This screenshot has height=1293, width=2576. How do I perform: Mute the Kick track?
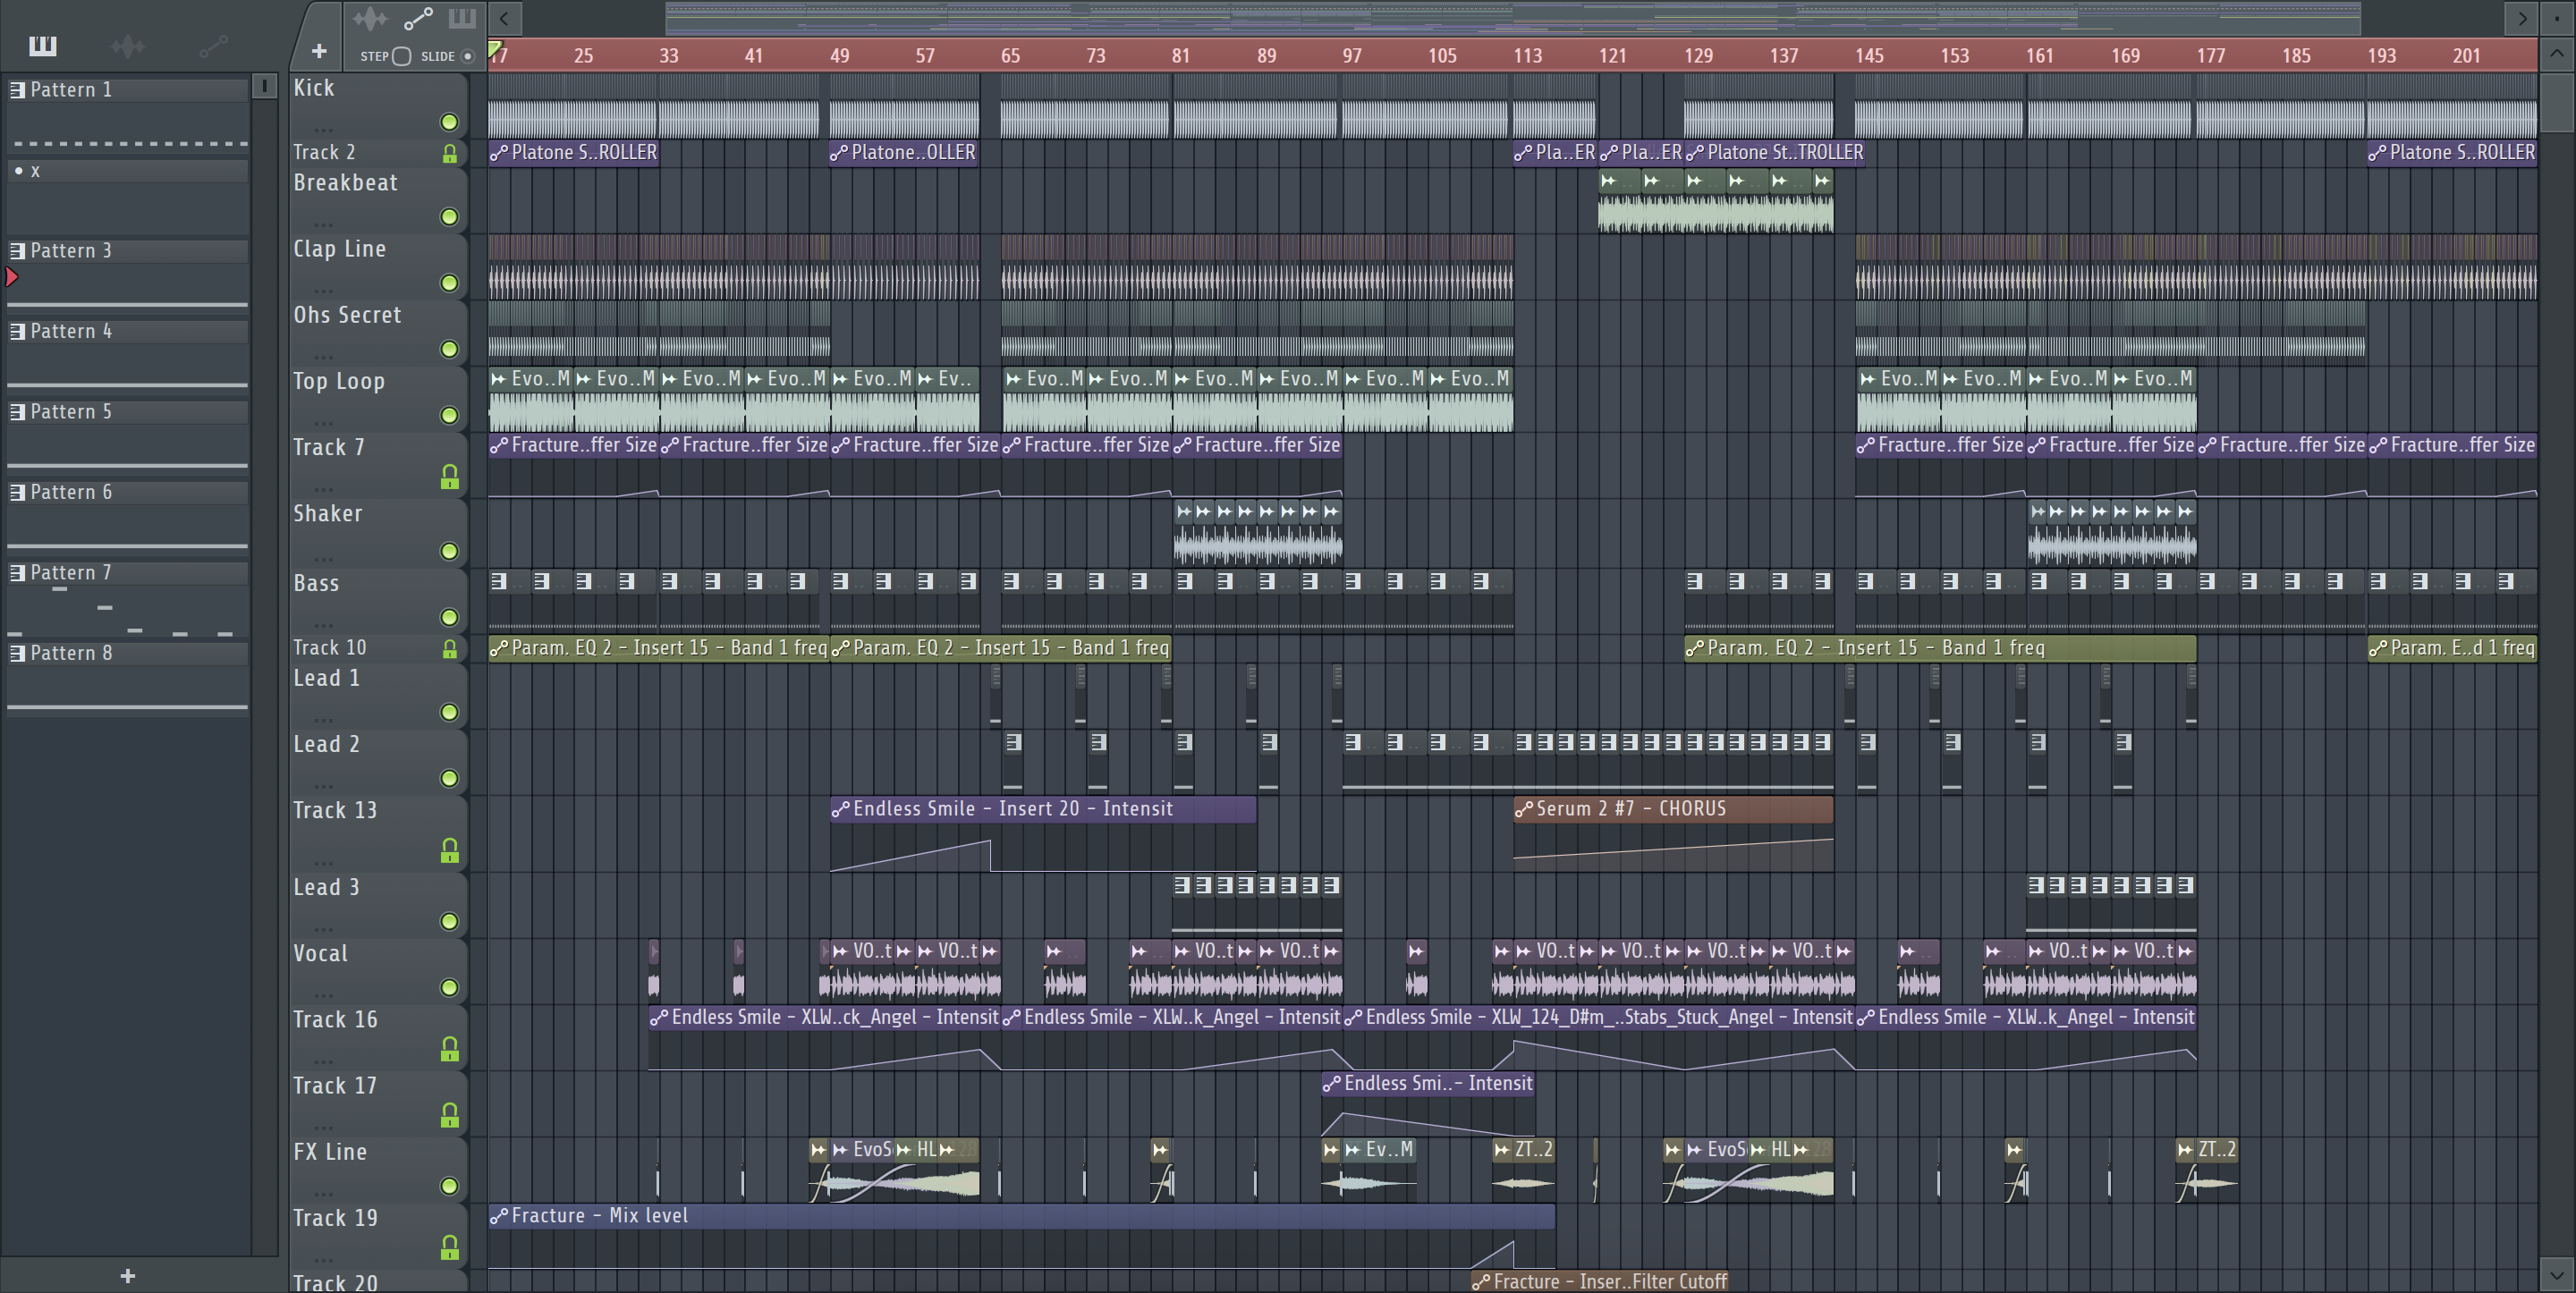(450, 122)
